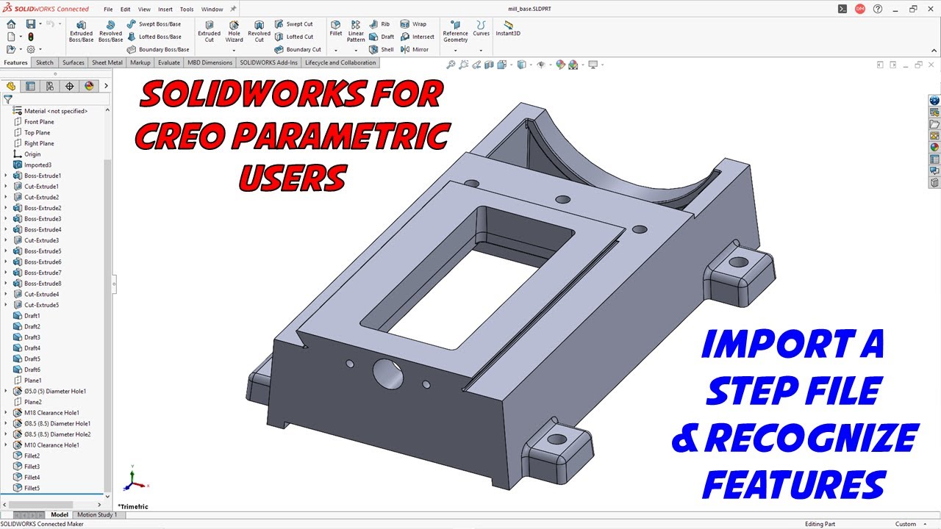Viewport: 941px width, 529px height.
Task: Expand the M18 Clearance Hole1 node
Action: point(6,413)
